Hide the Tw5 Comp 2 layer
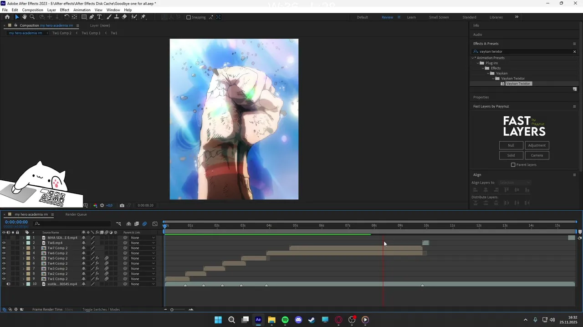This screenshot has width=583, height=327. (4, 258)
